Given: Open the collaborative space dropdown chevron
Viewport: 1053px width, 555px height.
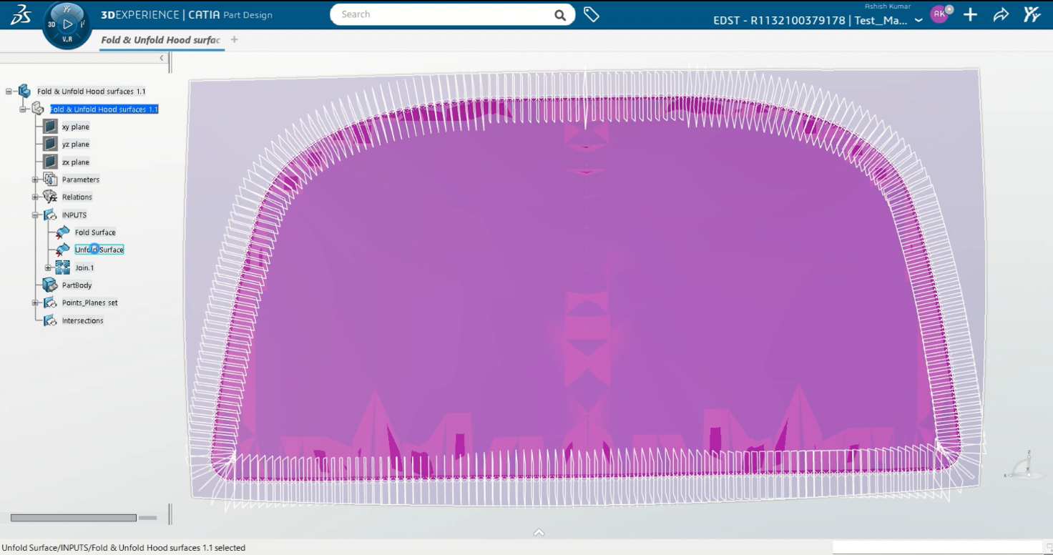Looking at the screenshot, I should click(x=919, y=21).
